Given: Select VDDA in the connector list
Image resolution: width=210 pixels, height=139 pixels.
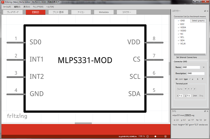Looking at the screenshot, I should coord(183,27).
